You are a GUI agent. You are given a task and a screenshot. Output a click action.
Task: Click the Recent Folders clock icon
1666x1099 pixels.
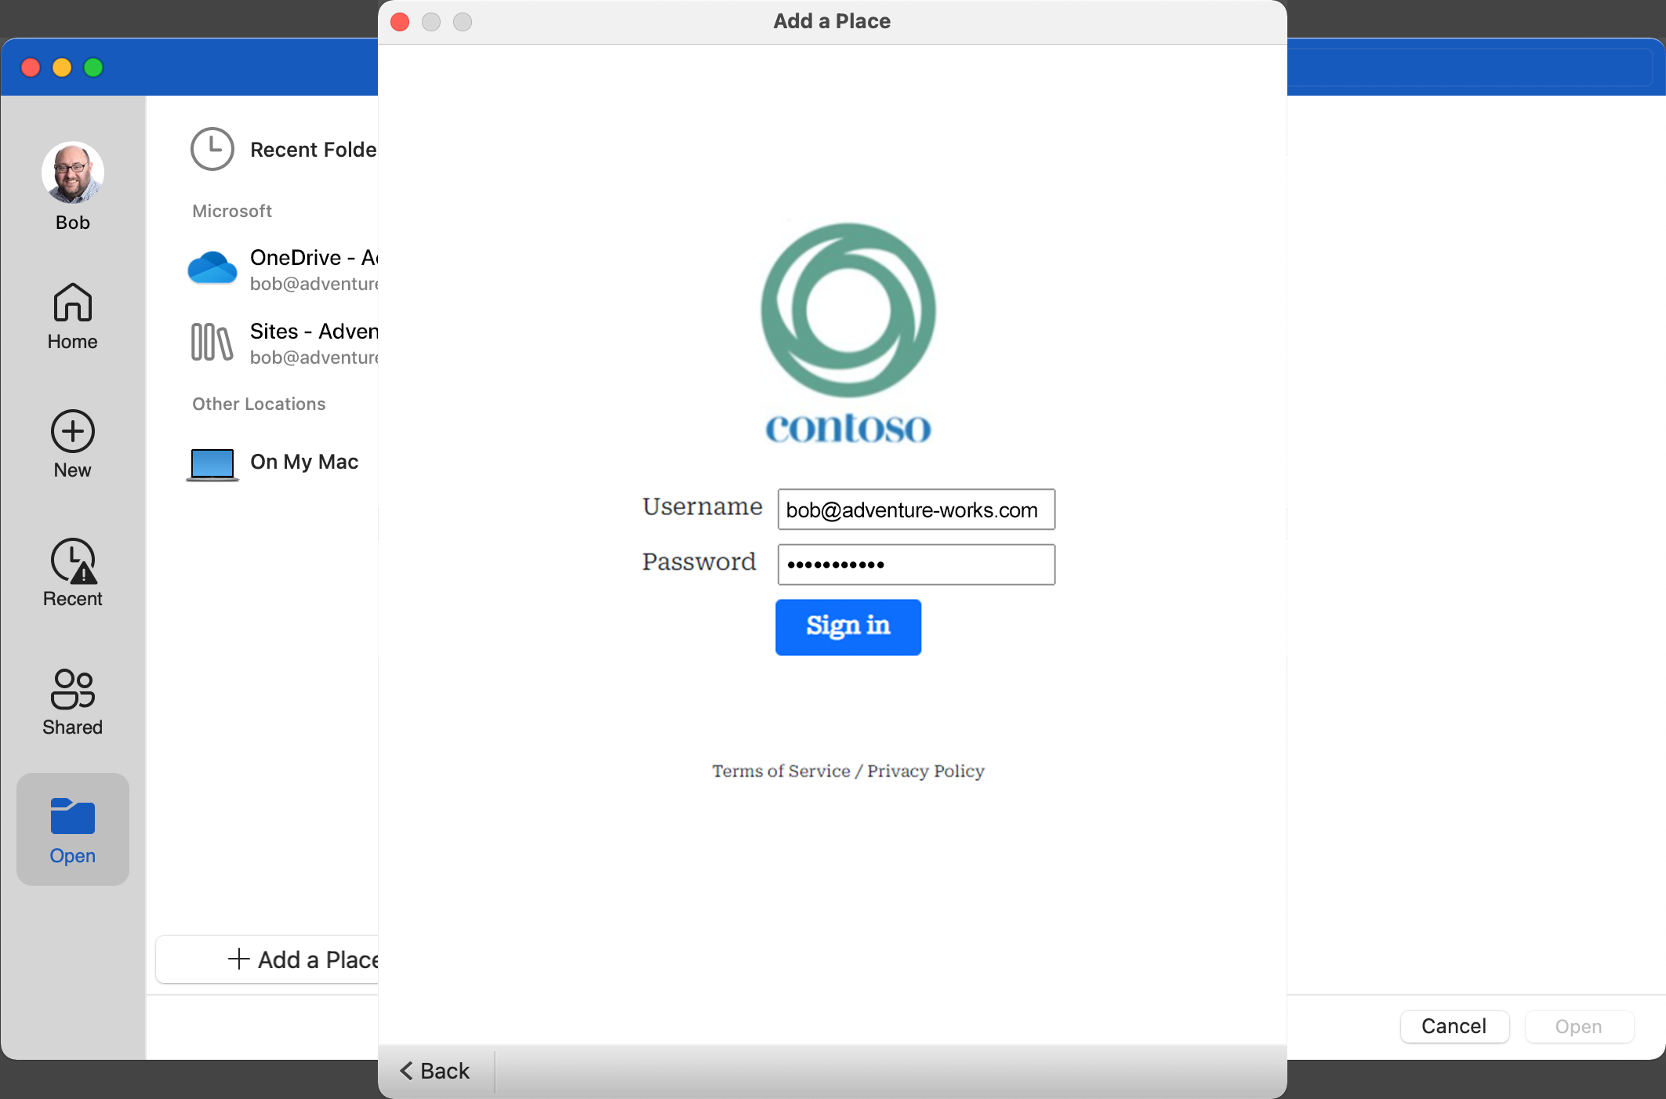[x=212, y=149]
